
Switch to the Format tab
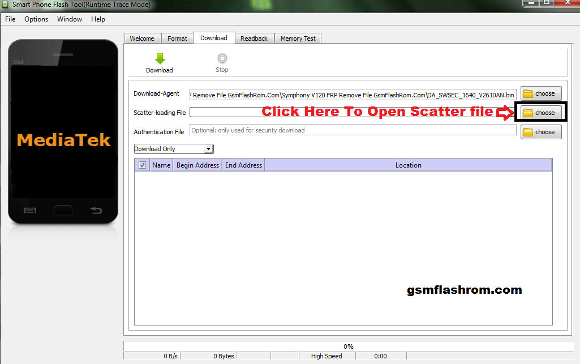pos(177,38)
